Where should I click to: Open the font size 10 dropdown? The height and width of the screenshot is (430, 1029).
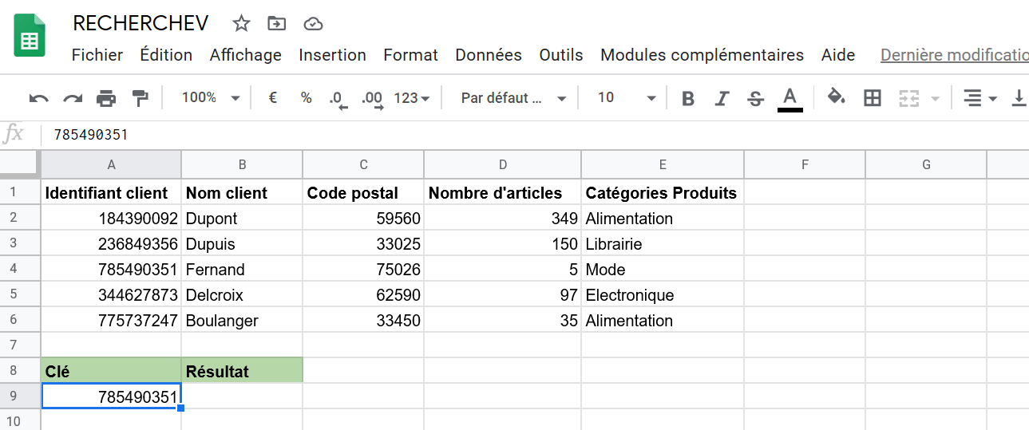coord(627,98)
